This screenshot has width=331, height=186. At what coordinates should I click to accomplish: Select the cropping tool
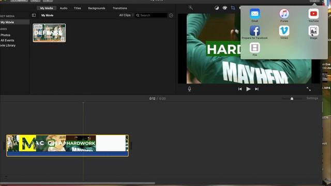(233, 8)
